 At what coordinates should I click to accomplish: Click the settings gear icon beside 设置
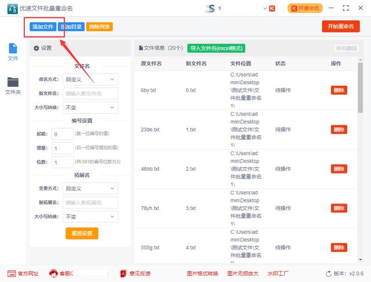[36, 48]
